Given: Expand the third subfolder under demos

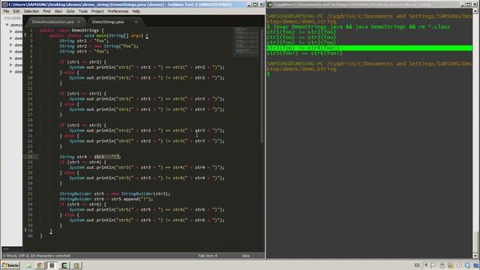Looking at the screenshot, I should (x=11, y=45).
